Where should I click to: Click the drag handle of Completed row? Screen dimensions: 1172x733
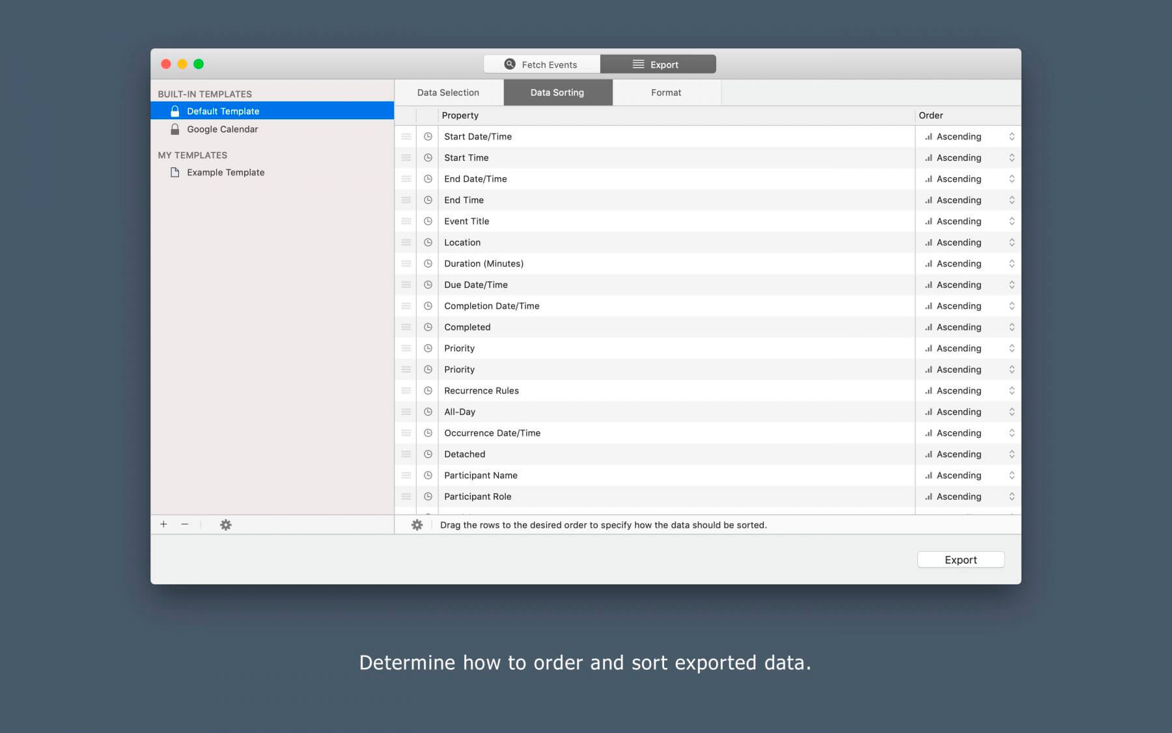pos(406,327)
